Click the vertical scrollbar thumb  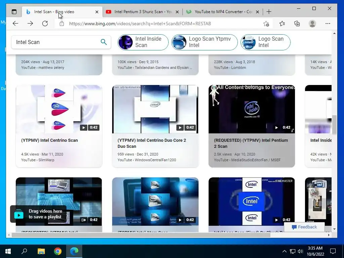coord(334,125)
